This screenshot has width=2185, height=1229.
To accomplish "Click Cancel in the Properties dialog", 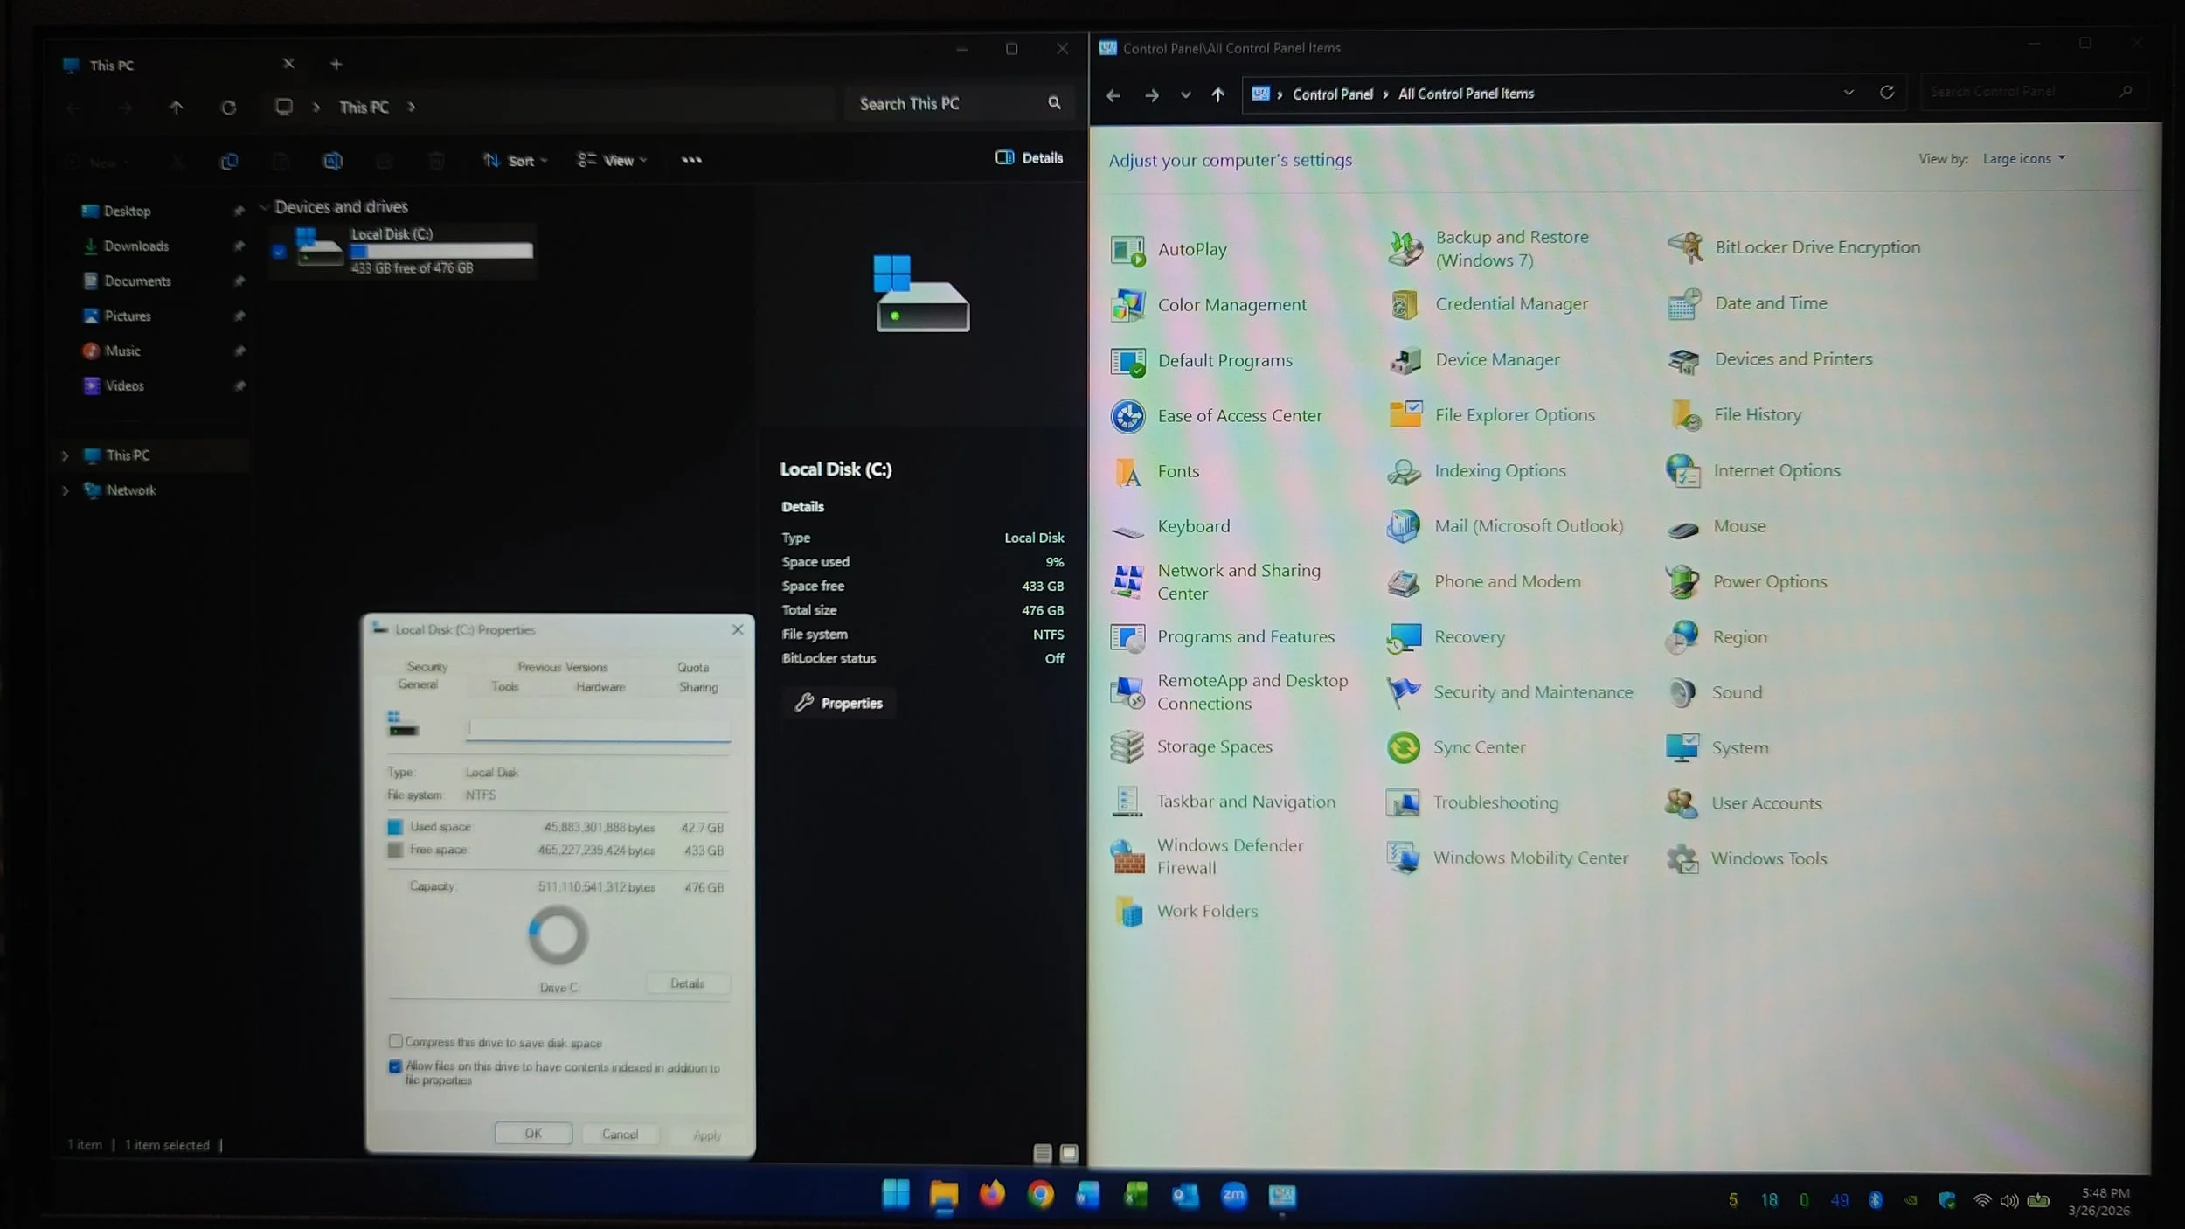I will click(x=620, y=1135).
